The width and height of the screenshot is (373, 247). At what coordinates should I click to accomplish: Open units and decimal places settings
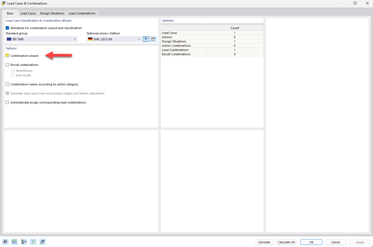(x=14, y=242)
